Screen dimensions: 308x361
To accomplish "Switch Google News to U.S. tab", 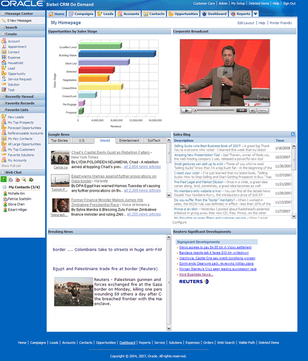I will point(82,141).
